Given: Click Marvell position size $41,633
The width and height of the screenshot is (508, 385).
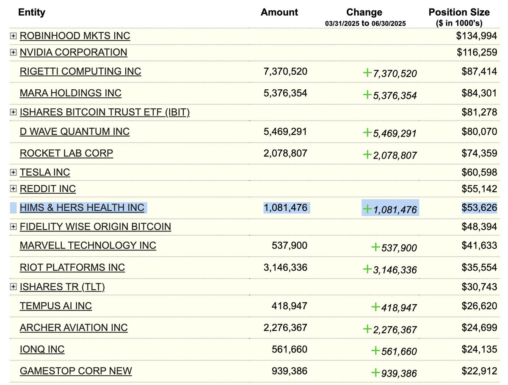Looking at the screenshot, I should 479,245.
